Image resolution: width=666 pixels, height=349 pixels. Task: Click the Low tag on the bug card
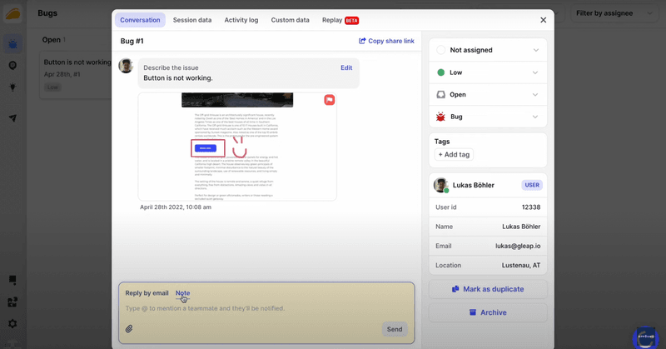click(x=52, y=87)
